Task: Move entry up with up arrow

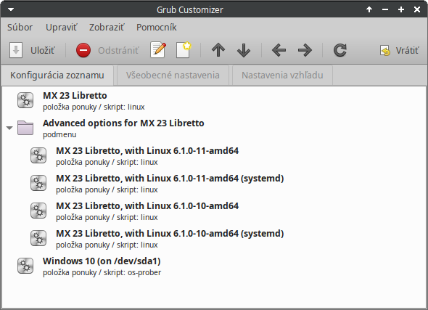Action: (218, 50)
